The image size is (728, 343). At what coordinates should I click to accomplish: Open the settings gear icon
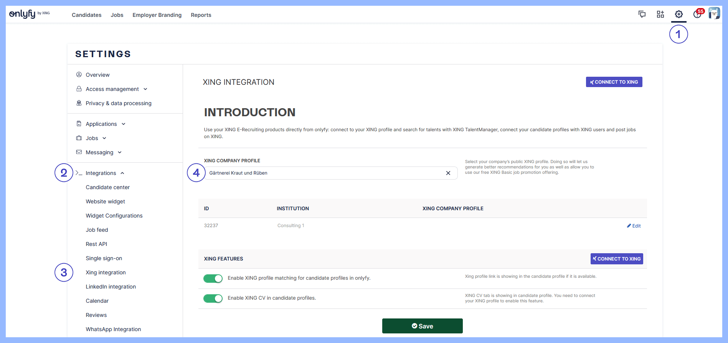click(x=679, y=14)
